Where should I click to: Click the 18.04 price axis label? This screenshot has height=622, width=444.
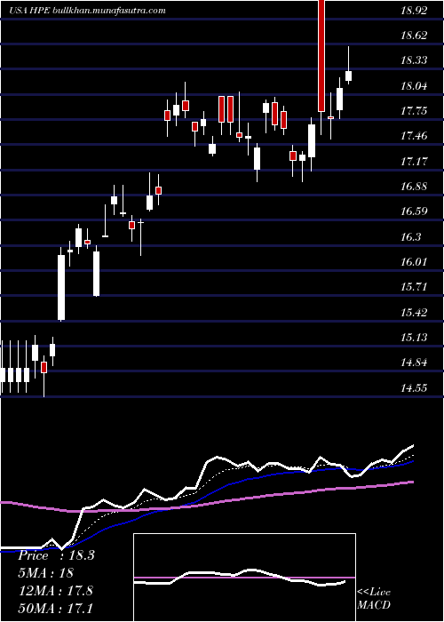(414, 85)
